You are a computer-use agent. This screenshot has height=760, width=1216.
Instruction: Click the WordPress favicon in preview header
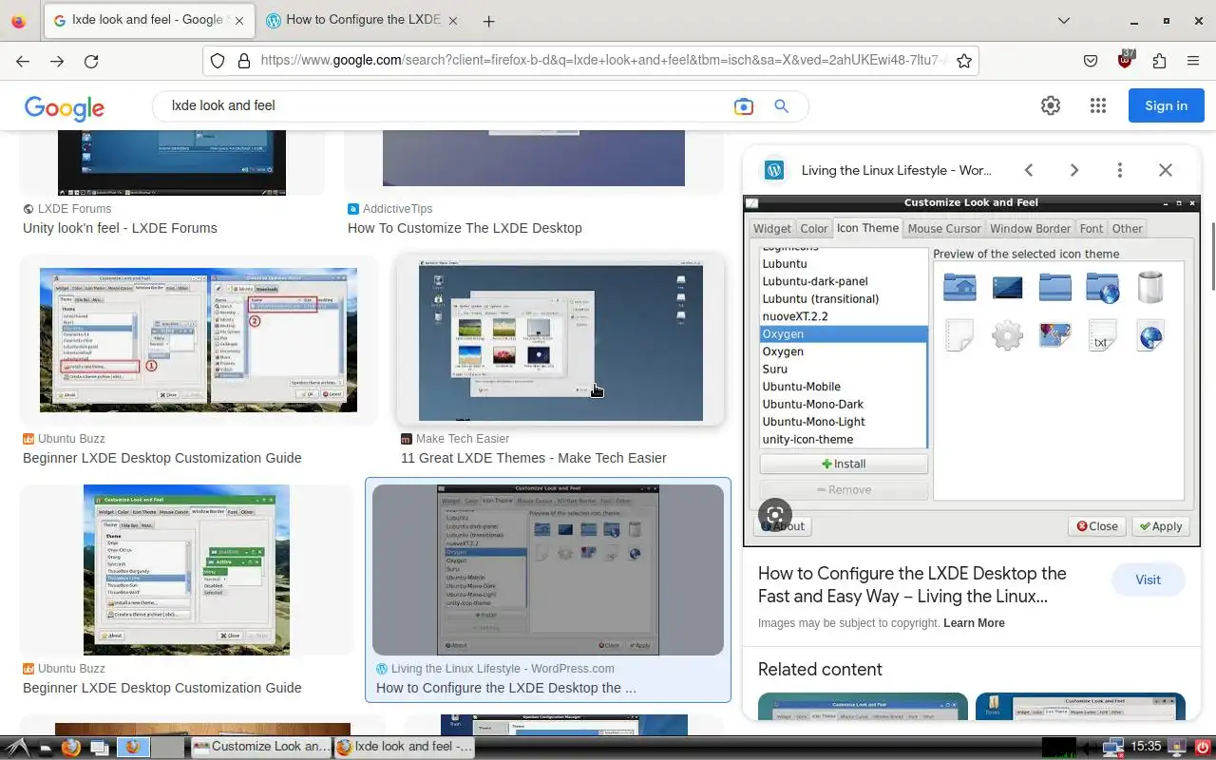774,170
